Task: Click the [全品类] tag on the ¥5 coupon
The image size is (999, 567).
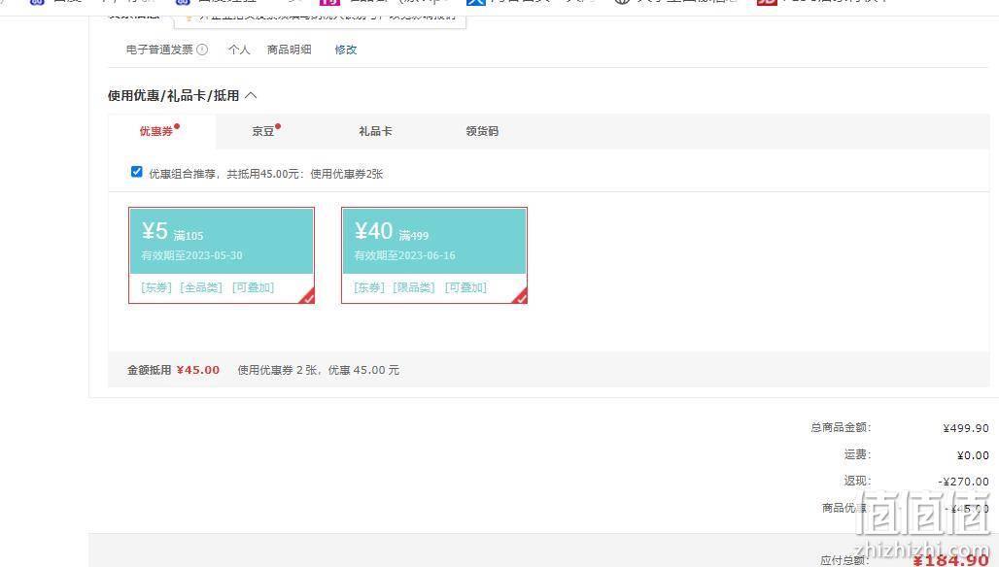Action: point(201,287)
